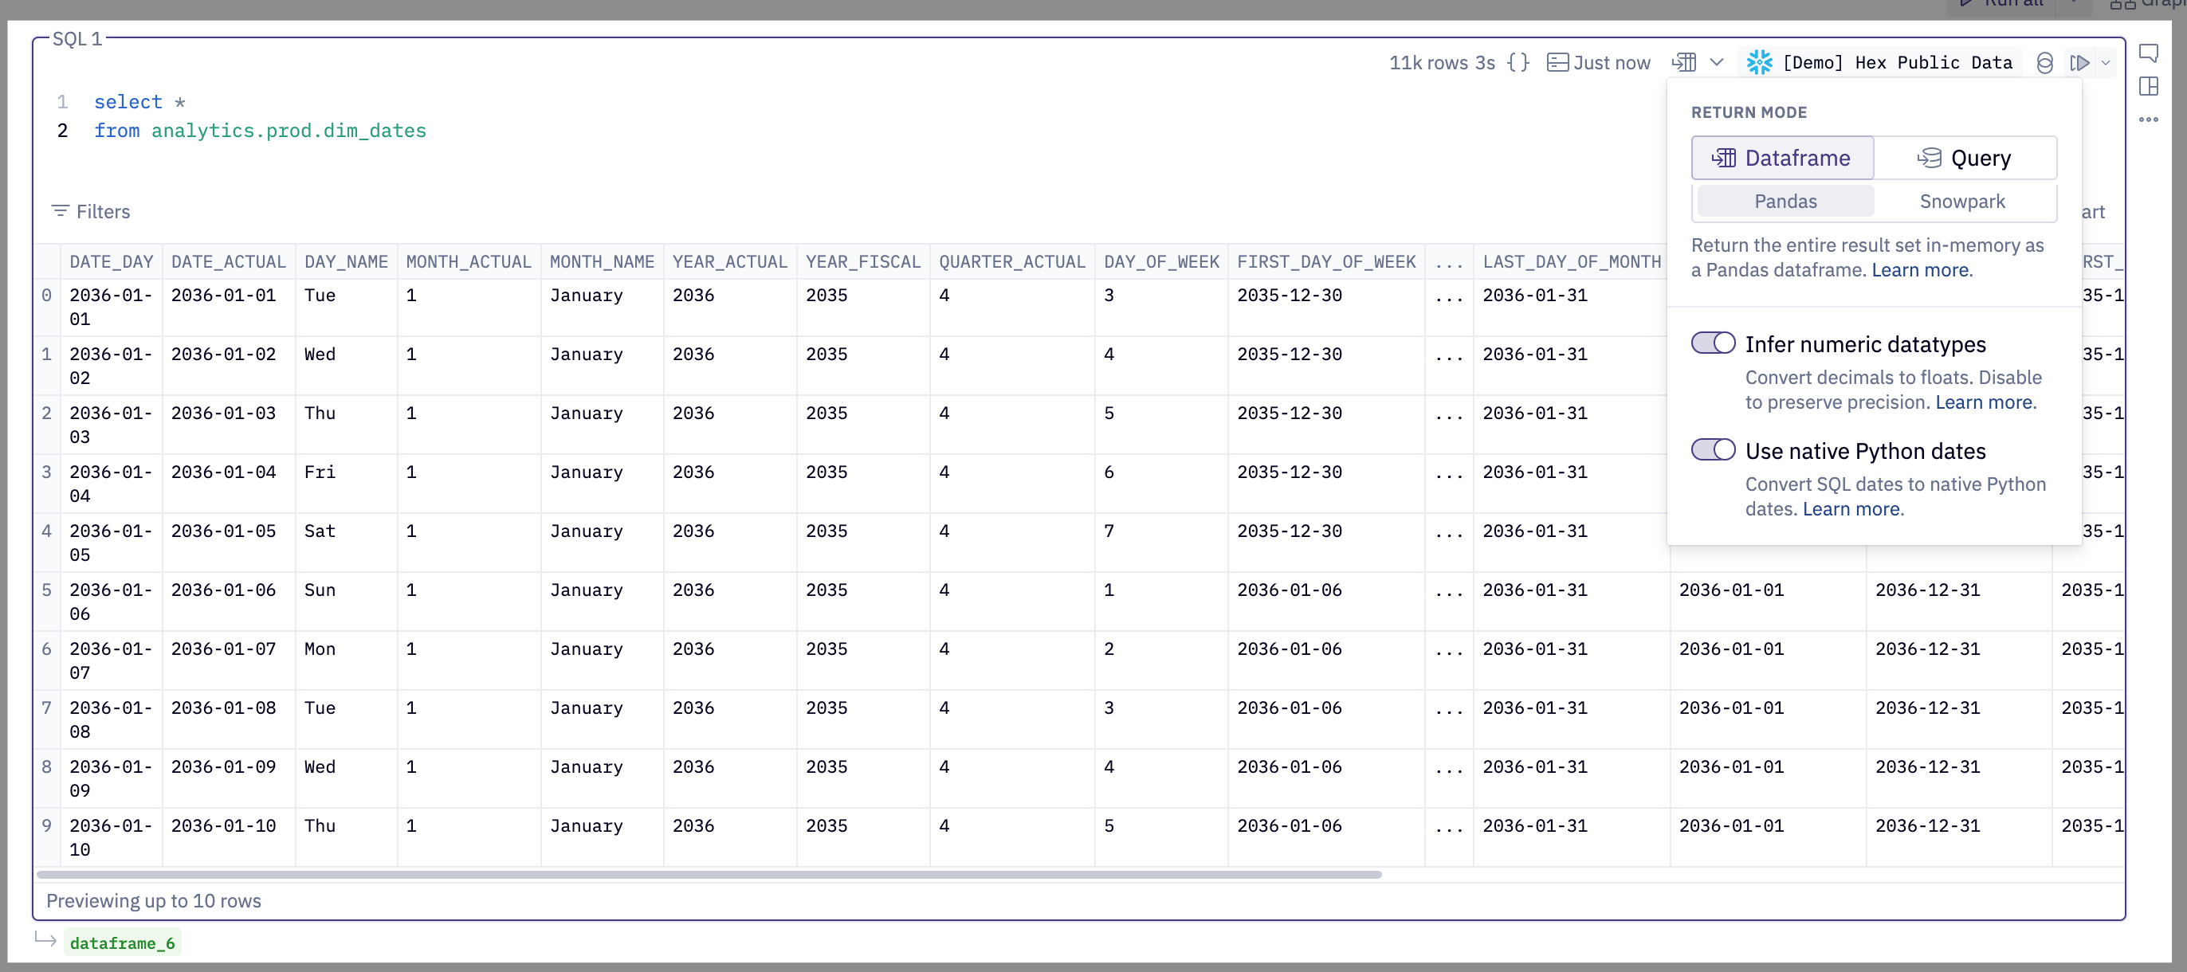Viewport: 2187px width, 972px height.
Task: Click the dataframe_6 output name
Action: click(x=122, y=943)
